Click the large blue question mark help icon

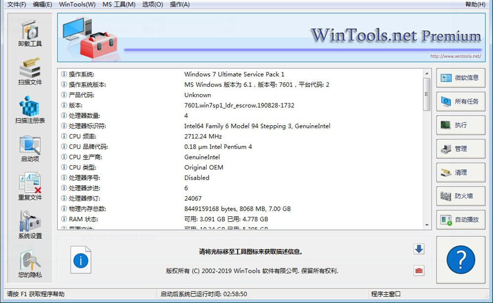pyautogui.click(x=460, y=260)
